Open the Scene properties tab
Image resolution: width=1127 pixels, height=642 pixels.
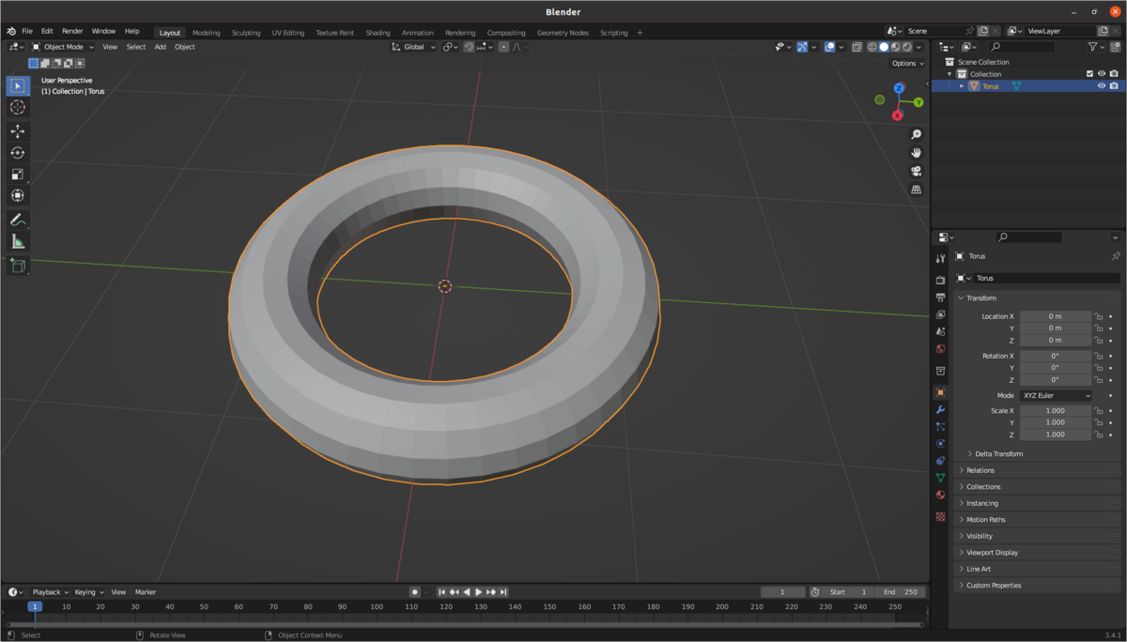pos(940,331)
